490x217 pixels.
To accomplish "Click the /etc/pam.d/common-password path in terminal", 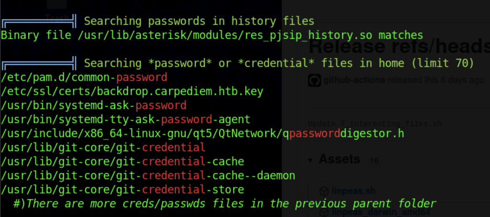I will (84, 77).
